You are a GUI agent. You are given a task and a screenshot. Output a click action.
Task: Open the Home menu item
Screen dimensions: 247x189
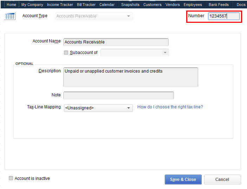[11, 5]
